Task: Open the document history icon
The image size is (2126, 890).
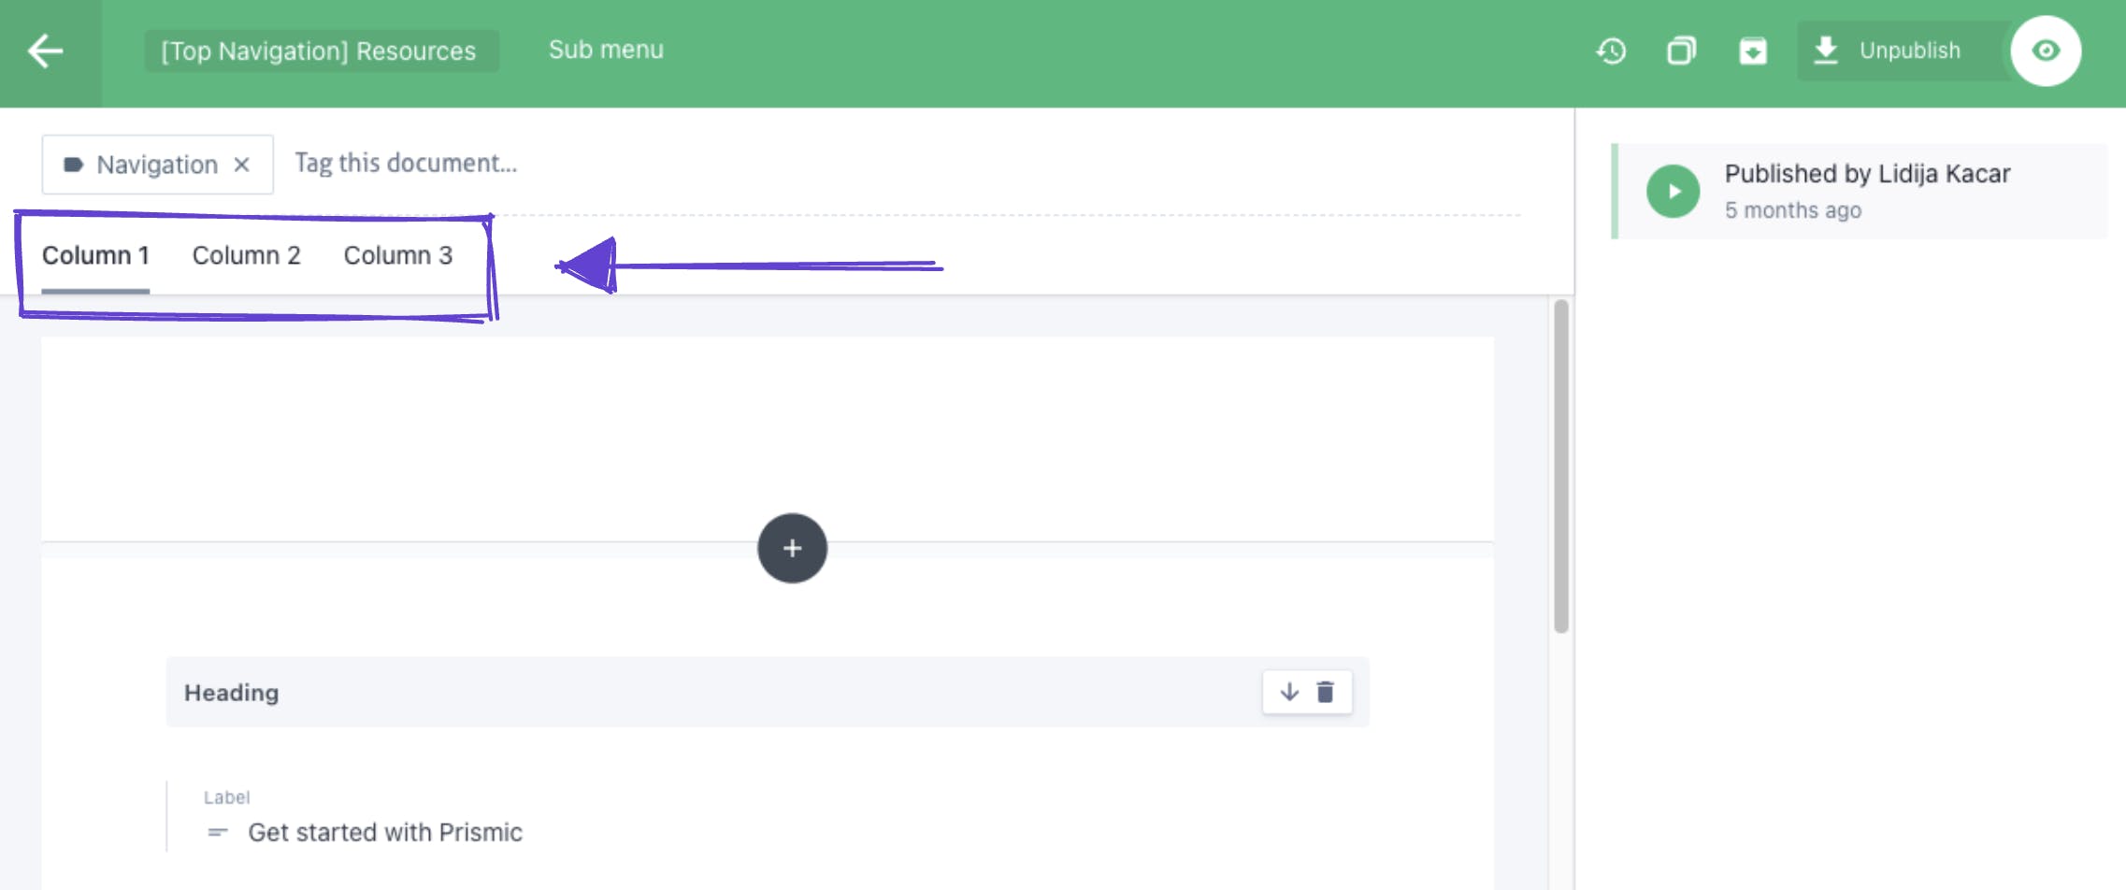Action: click(1611, 50)
